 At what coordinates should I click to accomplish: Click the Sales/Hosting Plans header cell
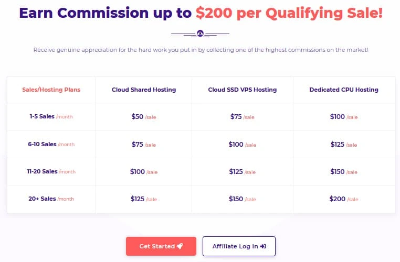[x=51, y=90]
